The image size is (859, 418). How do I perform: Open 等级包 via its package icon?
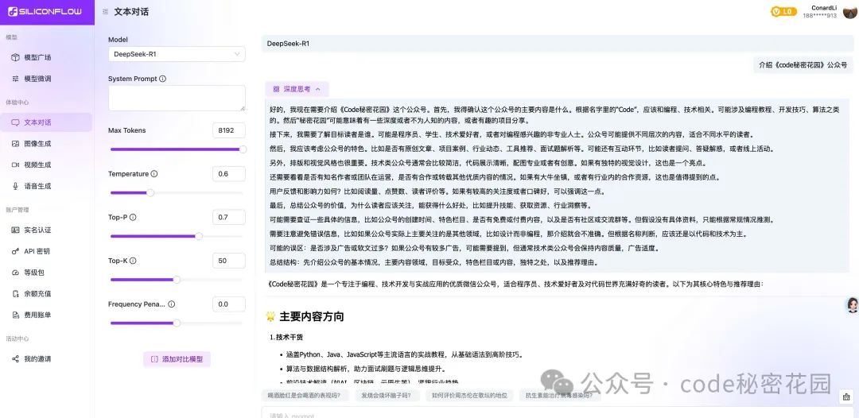click(x=15, y=273)
